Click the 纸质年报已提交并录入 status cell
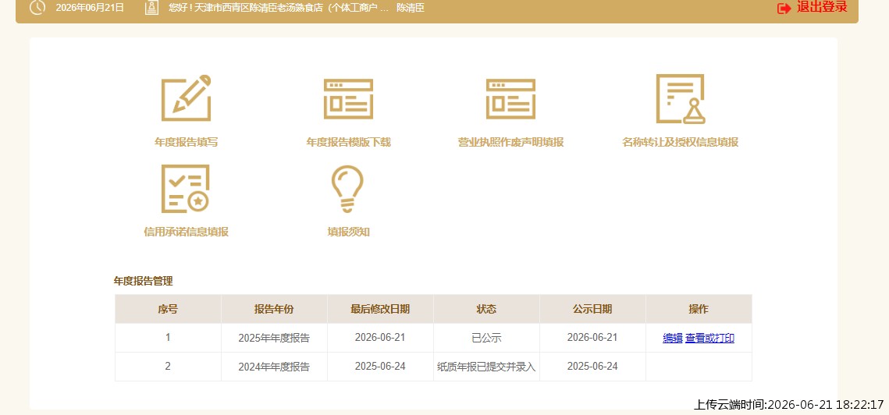Viewport: 889px width, 415px height. click(x=486, y=366)
